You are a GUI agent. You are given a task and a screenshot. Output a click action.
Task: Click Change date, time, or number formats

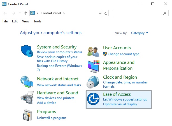pyautogui.click(x=125, y=84)
